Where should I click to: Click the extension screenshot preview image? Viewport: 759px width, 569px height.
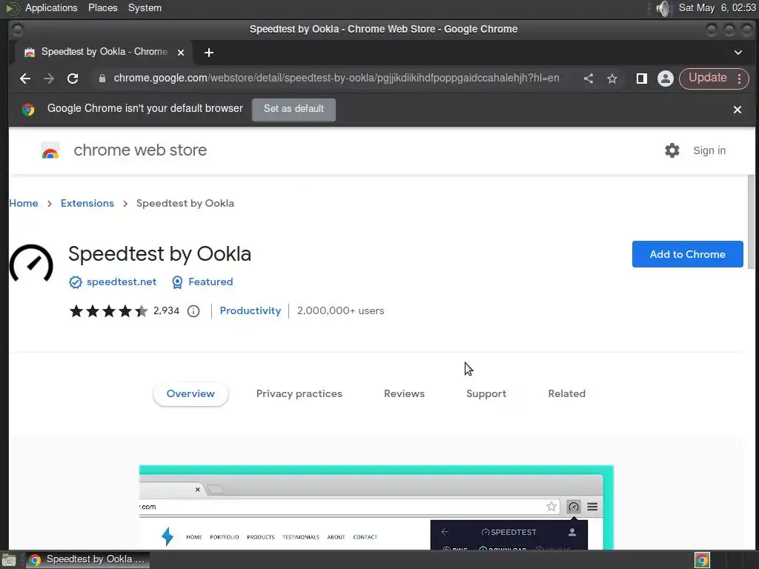click(376, 508)
